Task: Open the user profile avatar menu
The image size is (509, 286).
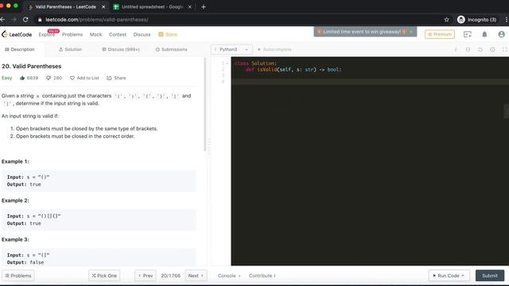Action: coord(501,34)
